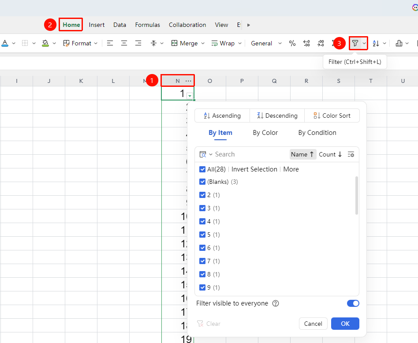The width and height of the screenshot is (418, 343).
Task: Turn off Filter visible to everyone switch
Action: pyautogui.click(x=353, y=303)
